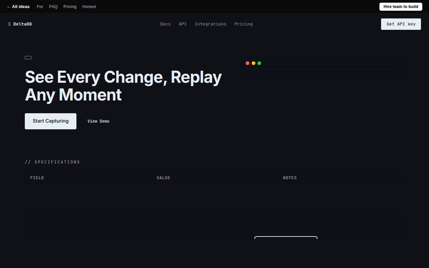Open the Honest nav link
Screen dimensions: 429x268
pyautogui.click(x=89, y=7)
